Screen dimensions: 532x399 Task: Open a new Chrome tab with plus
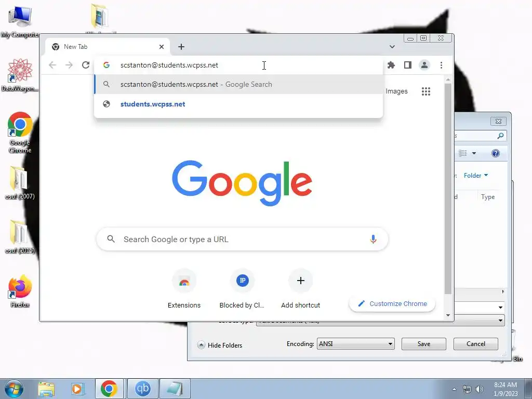click(181, 46)
